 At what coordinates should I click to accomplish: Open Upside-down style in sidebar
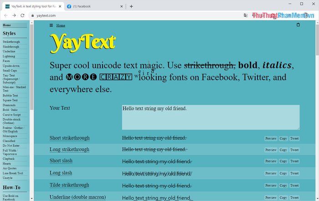click(11, 66)
